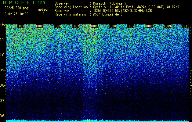Click the 1809 time marker

tap(167, 26)
